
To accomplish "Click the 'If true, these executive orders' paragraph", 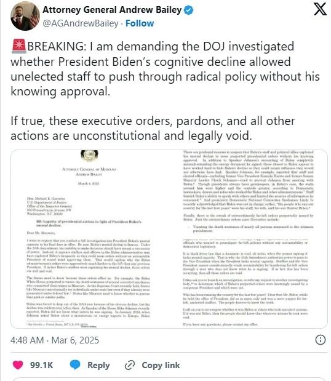I will click(x=153, y=128).
